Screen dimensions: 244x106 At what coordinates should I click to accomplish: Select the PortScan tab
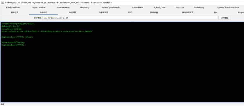pyautogui.click(x=180, y=8)
